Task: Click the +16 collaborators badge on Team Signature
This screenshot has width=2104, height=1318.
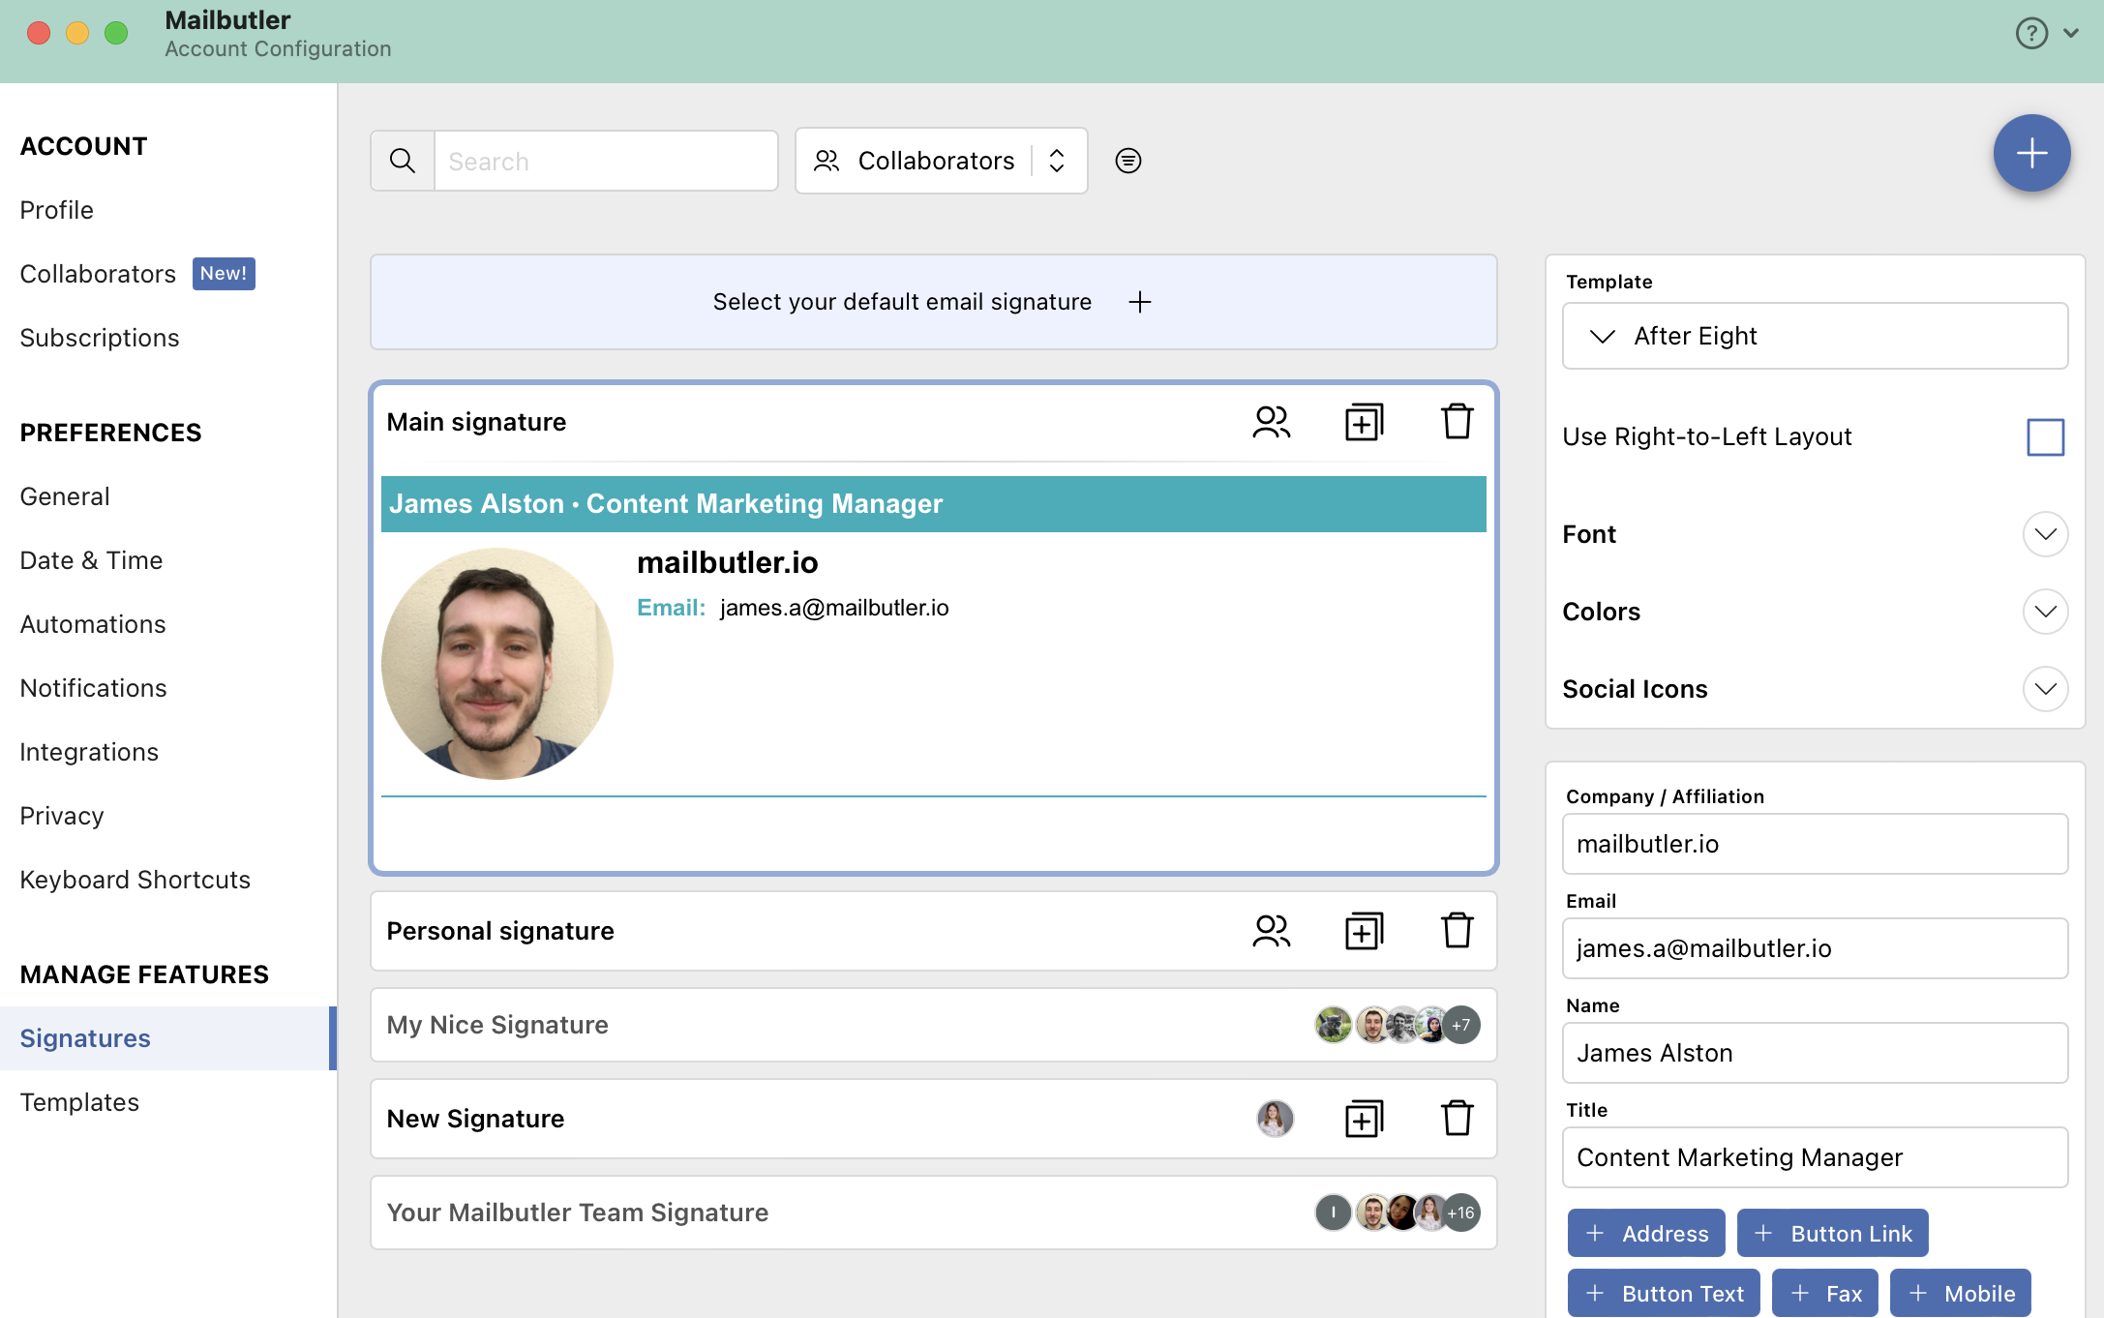Action: (x=1461, y=1213)
